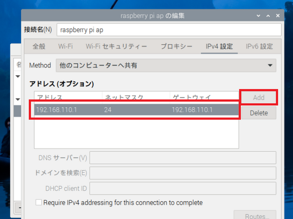The image size is (293, 219).
Task: Click the minus button in background window
Action: [19, 208]
